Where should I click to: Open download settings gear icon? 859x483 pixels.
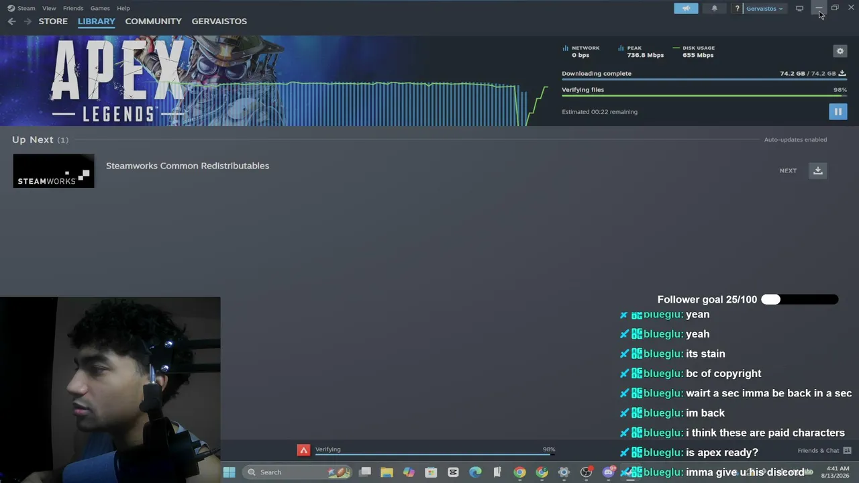[840, 51]
